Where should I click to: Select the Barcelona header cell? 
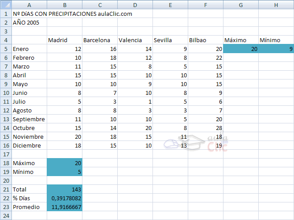[x=100, y=40]
